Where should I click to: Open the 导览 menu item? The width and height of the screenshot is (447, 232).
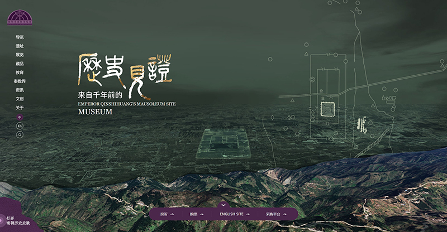click(x=20, y=37)
